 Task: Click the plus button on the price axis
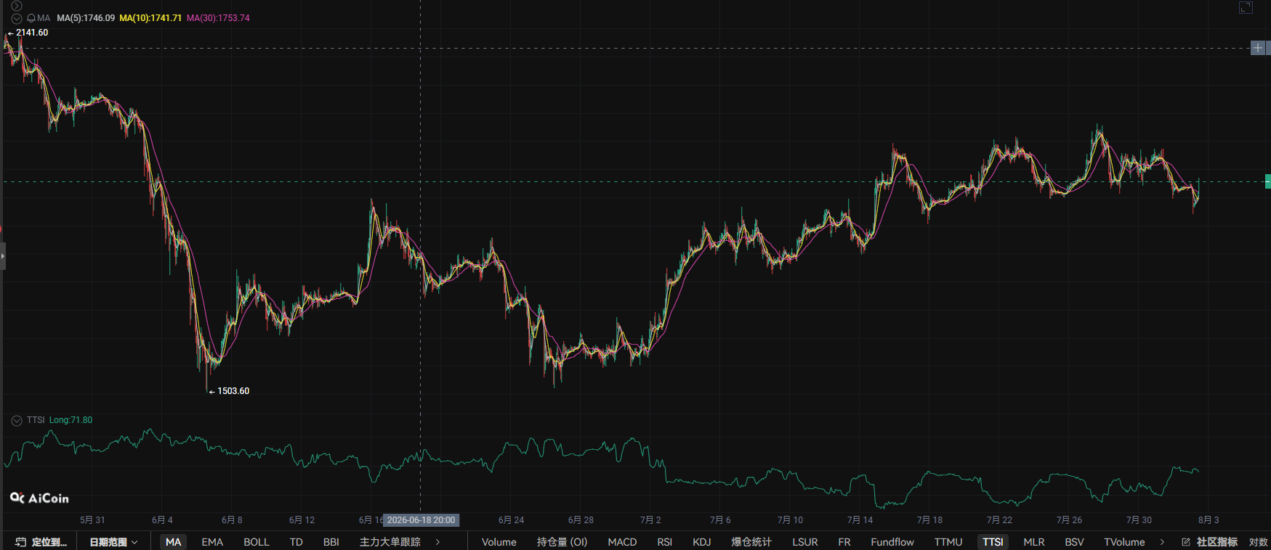click(x=1258, y=48)
